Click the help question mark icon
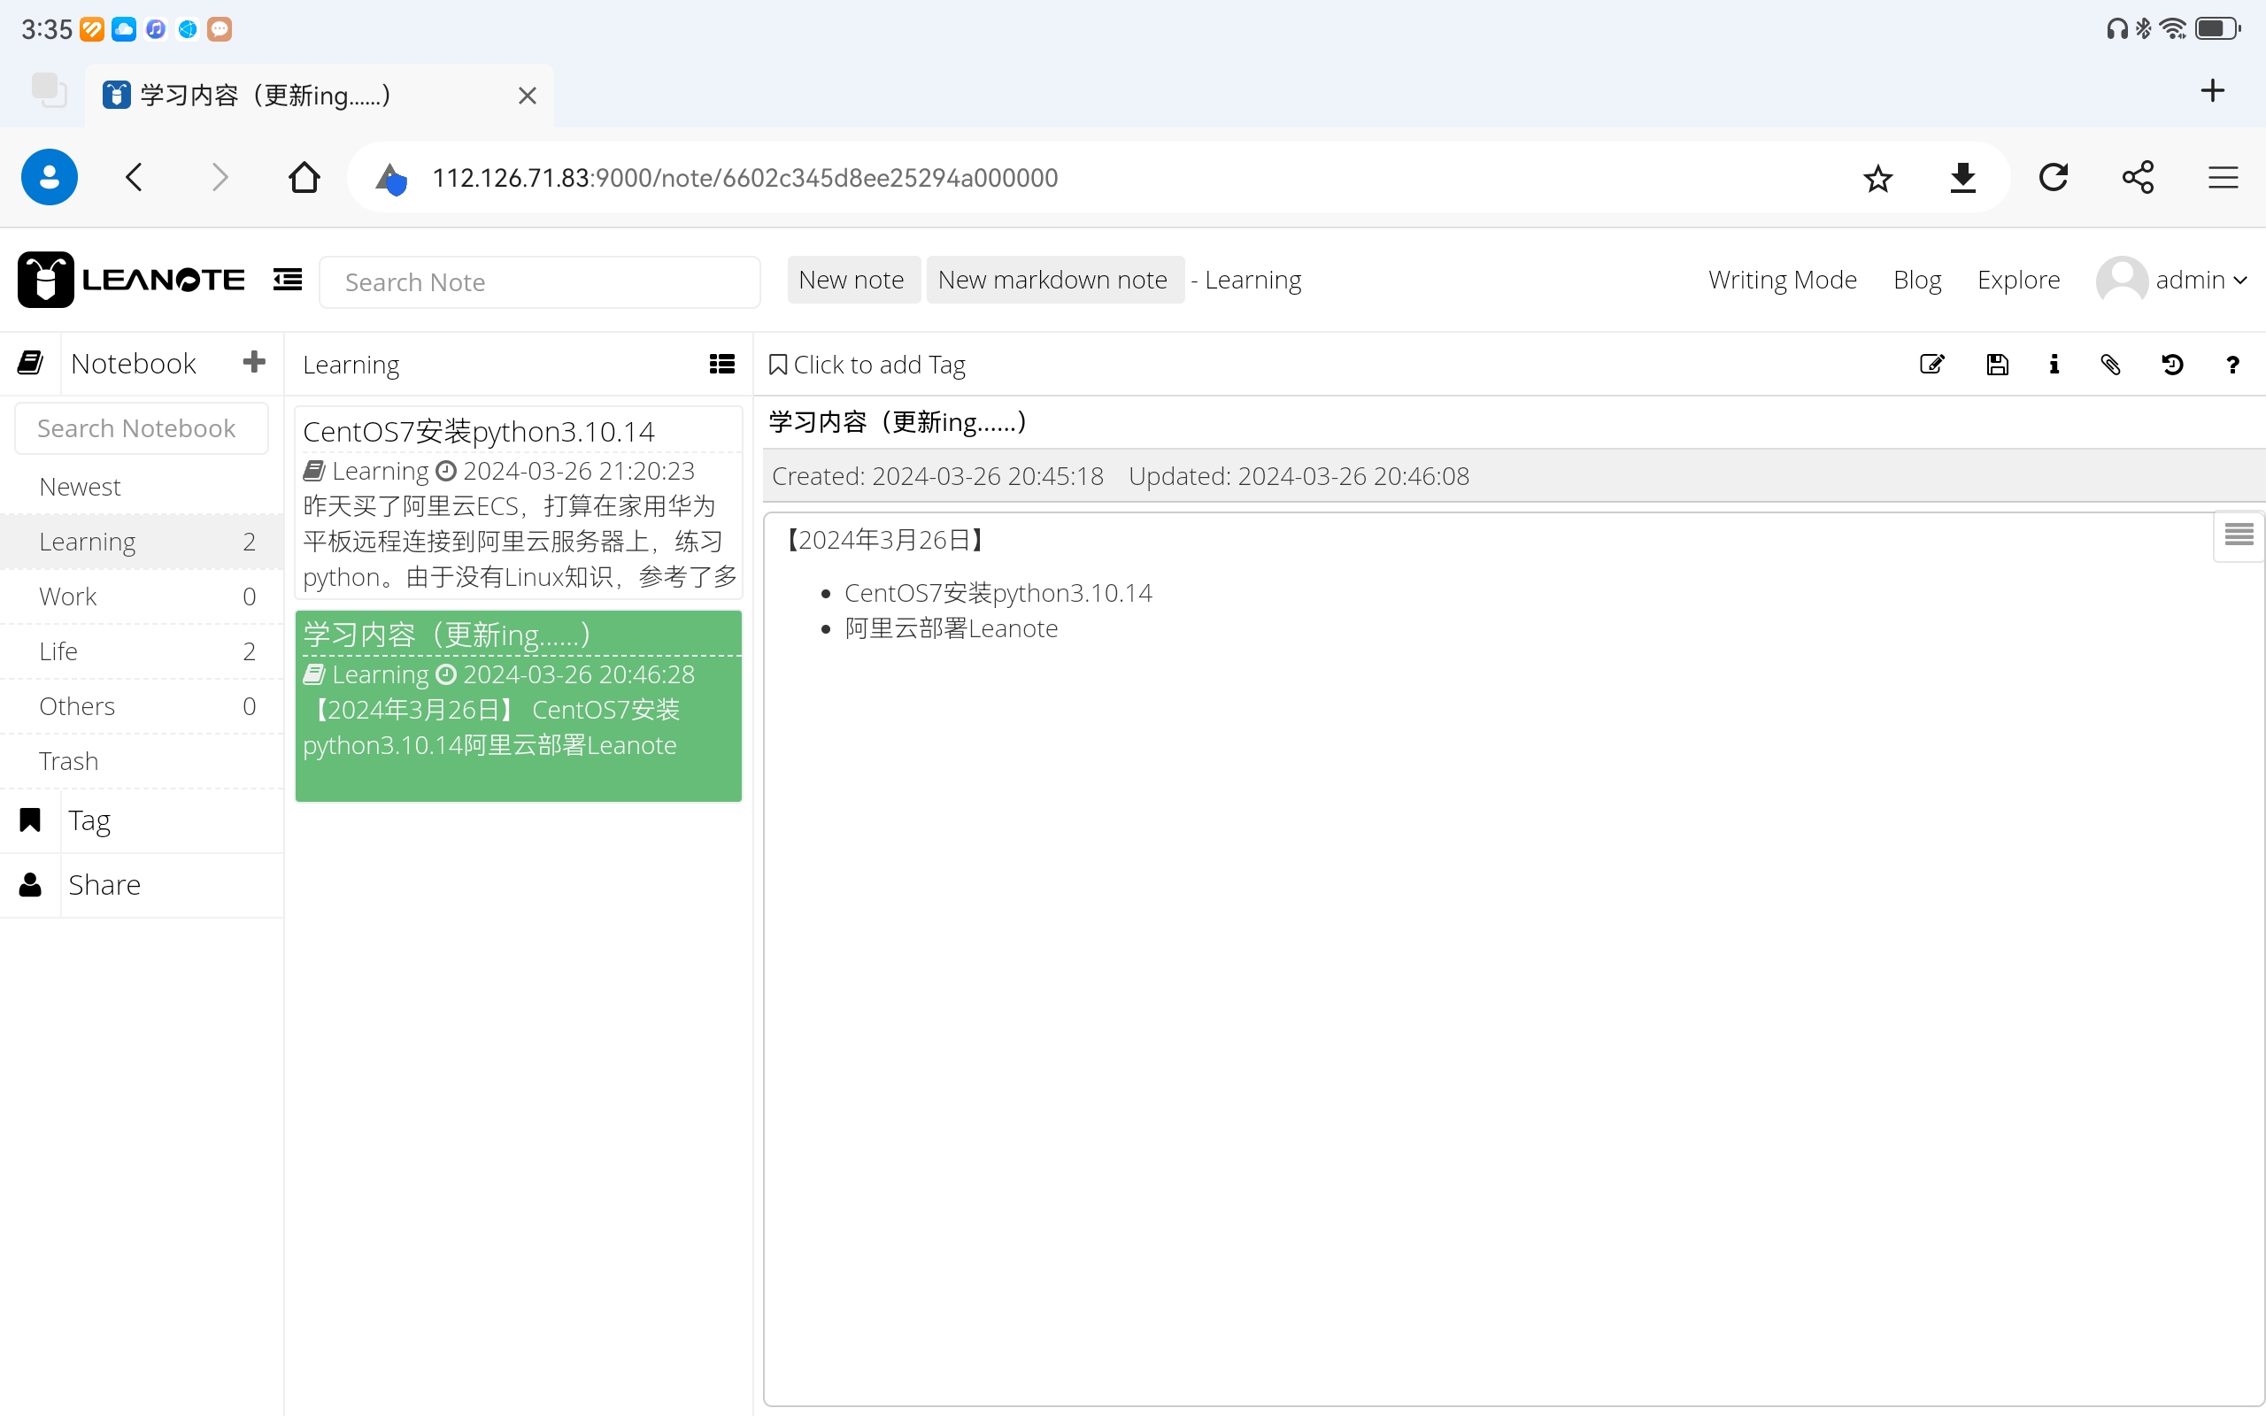Viewport: 2266px width, 1416px height. click(x=2232, y=365)
